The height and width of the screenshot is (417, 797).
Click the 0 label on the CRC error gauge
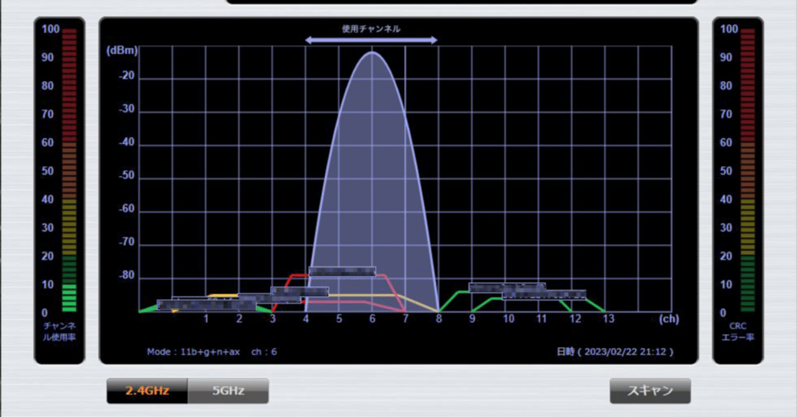click(724, 313)
